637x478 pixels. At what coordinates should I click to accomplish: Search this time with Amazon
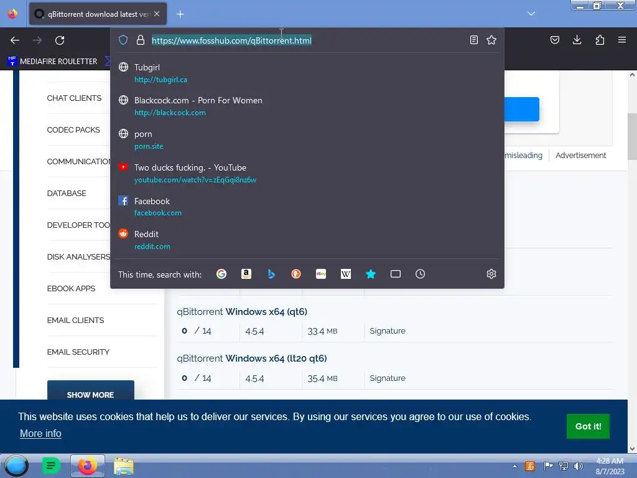pyautogui.click(x=246, y=274)
